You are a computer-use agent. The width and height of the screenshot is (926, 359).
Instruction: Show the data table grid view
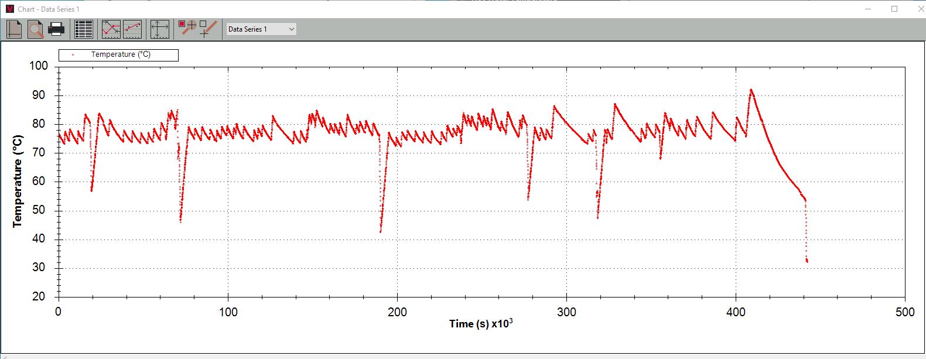click(x=84, y=29)
